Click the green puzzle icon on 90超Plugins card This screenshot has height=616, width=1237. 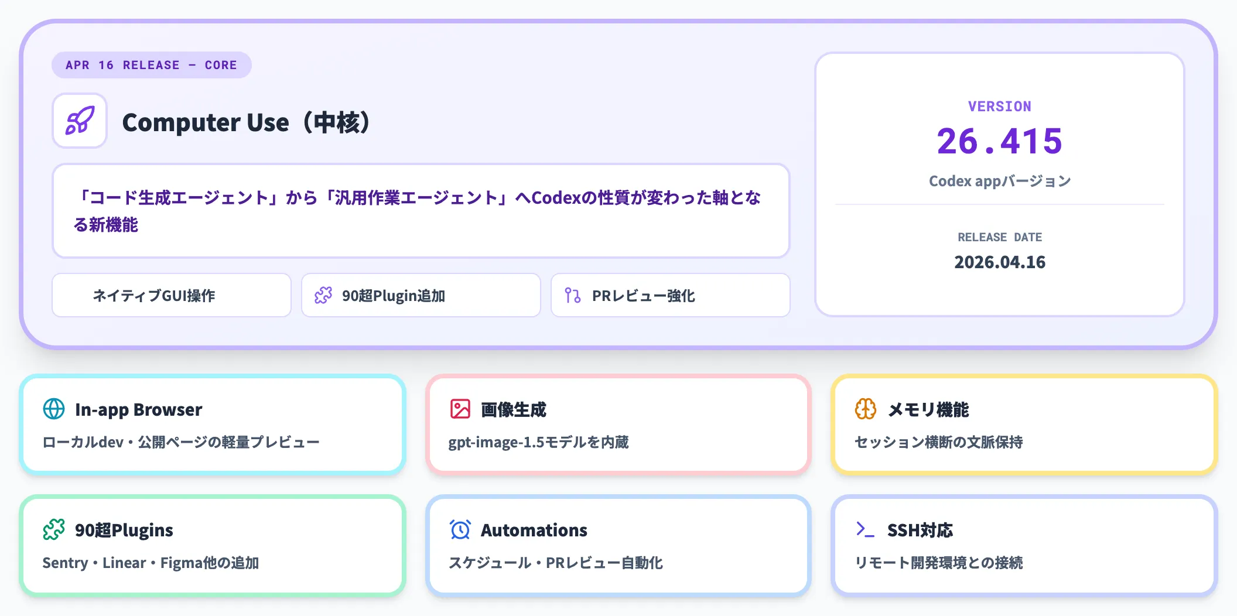(54, 529)
